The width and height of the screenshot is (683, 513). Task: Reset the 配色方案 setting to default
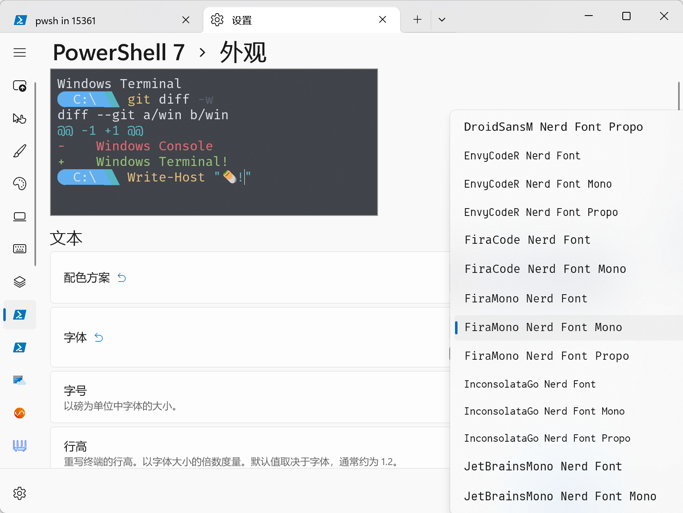pos(122,277)
